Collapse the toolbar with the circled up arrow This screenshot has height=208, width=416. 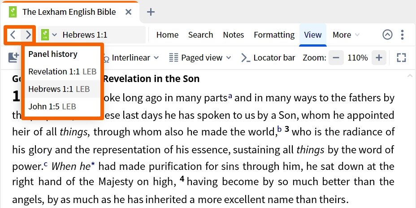tap(387, 35)
